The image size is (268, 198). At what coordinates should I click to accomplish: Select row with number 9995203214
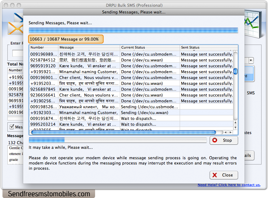131,124
